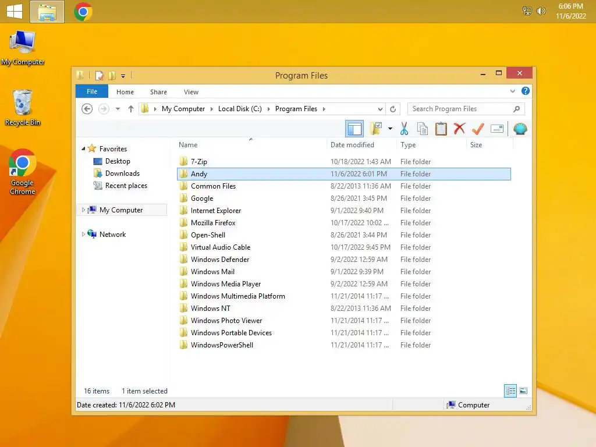Select the Windows Media Player folder
Viewport: 596px width, 447px height.
coord(343,284)
